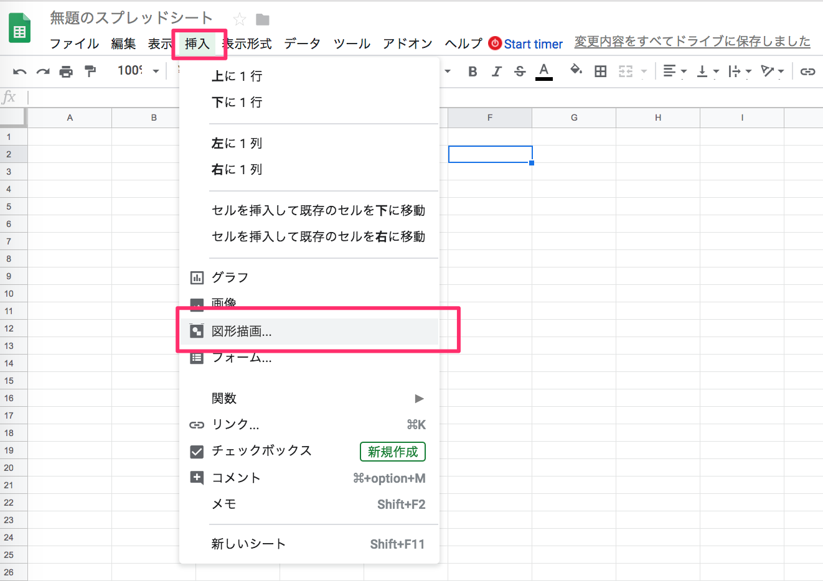823x581 pixels.
Task: Open the vertical align dropdown
Action: pos(707,72)
